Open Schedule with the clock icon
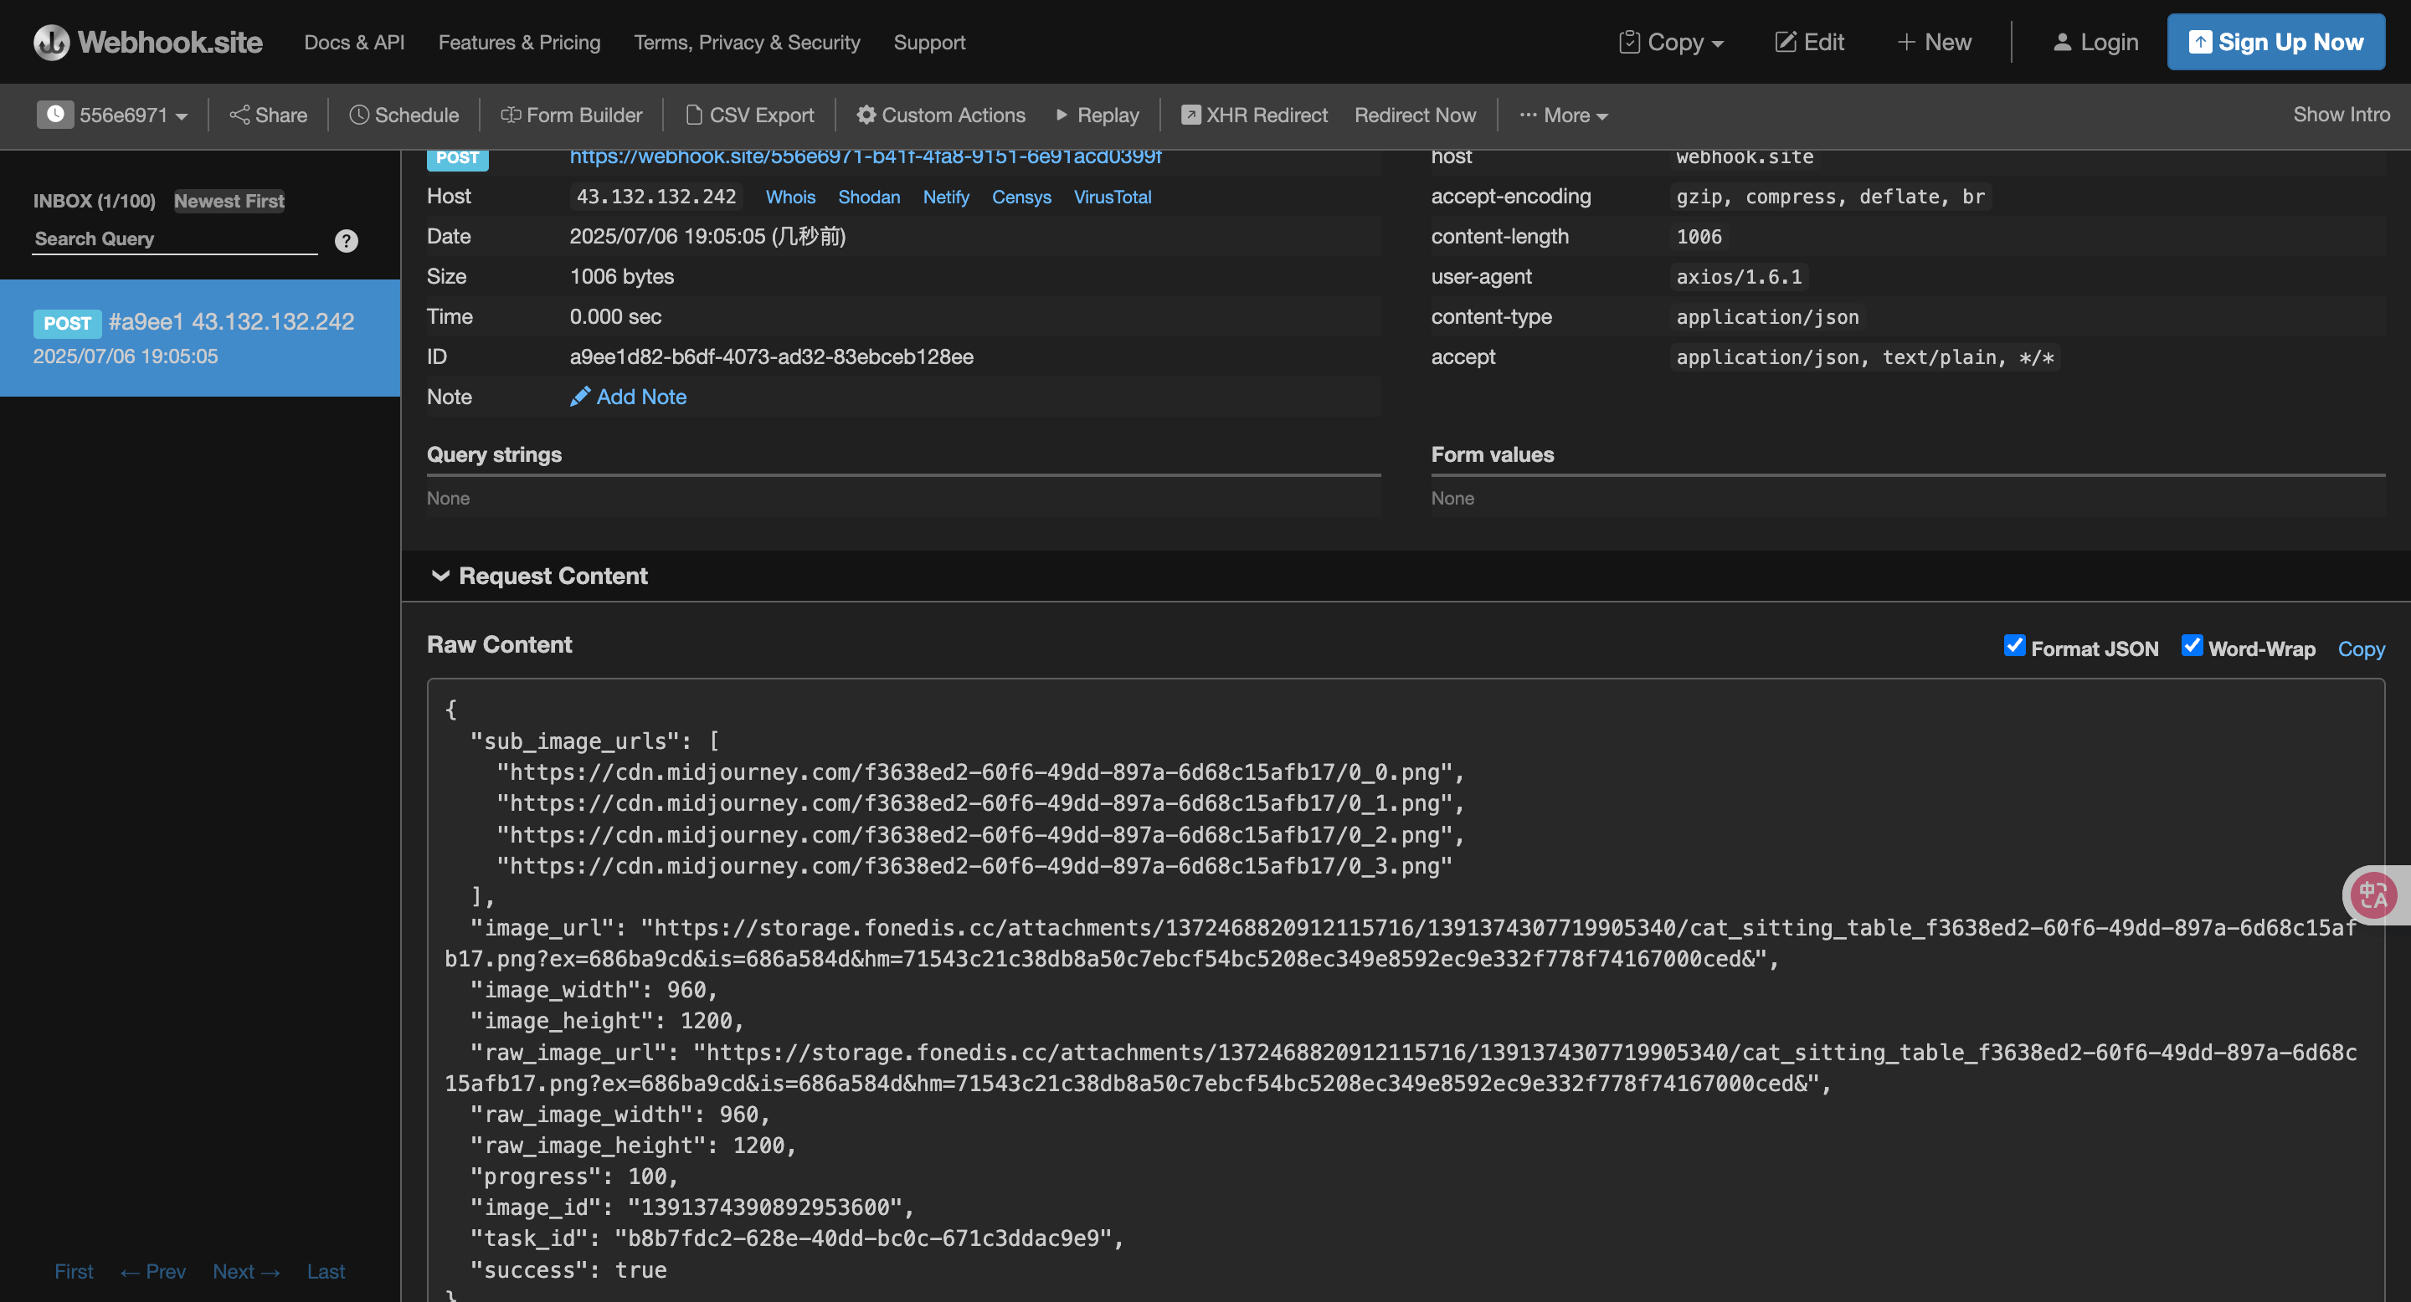2411x1302 pixels. [359, 115]
